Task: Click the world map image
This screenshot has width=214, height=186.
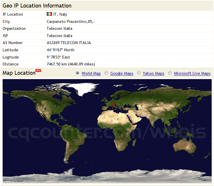Action: pos(107,131)
